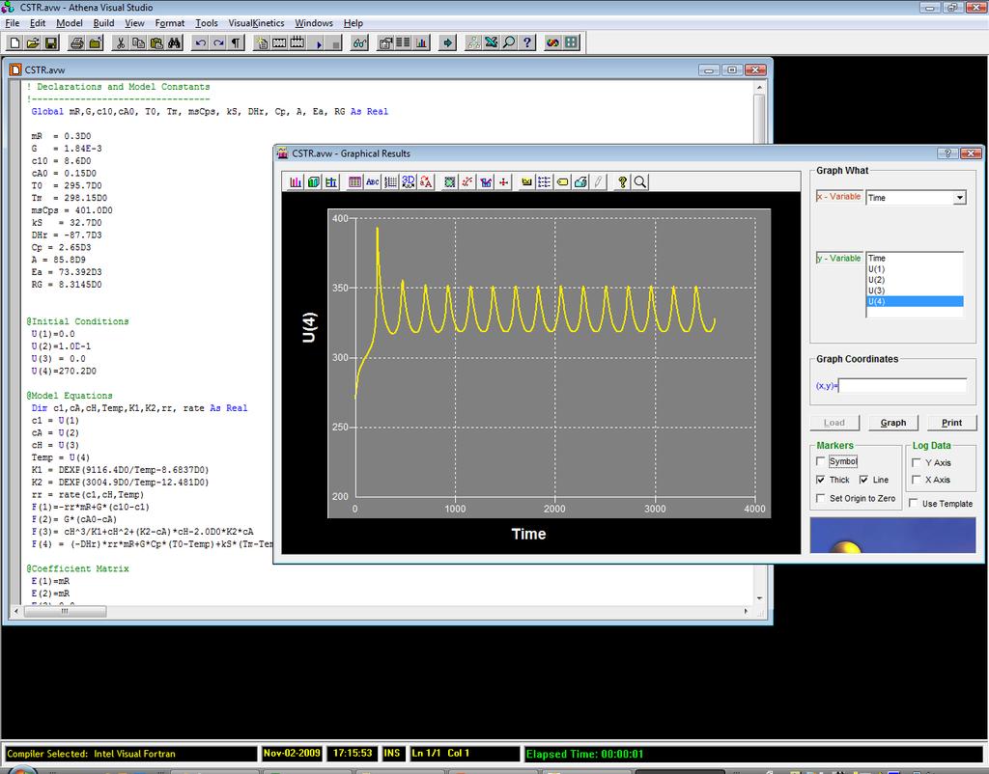Click the editor vertical scrollbar down arrow
The width and height of the screenshot is (989, 774).
click(x=759, y=597)
